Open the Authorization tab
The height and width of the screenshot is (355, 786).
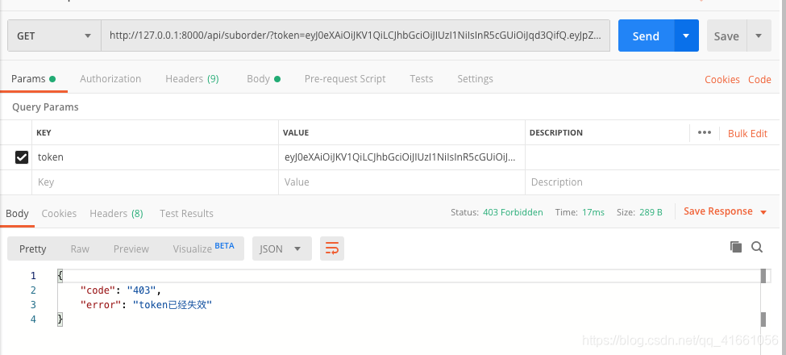click(x=110, y=79)
